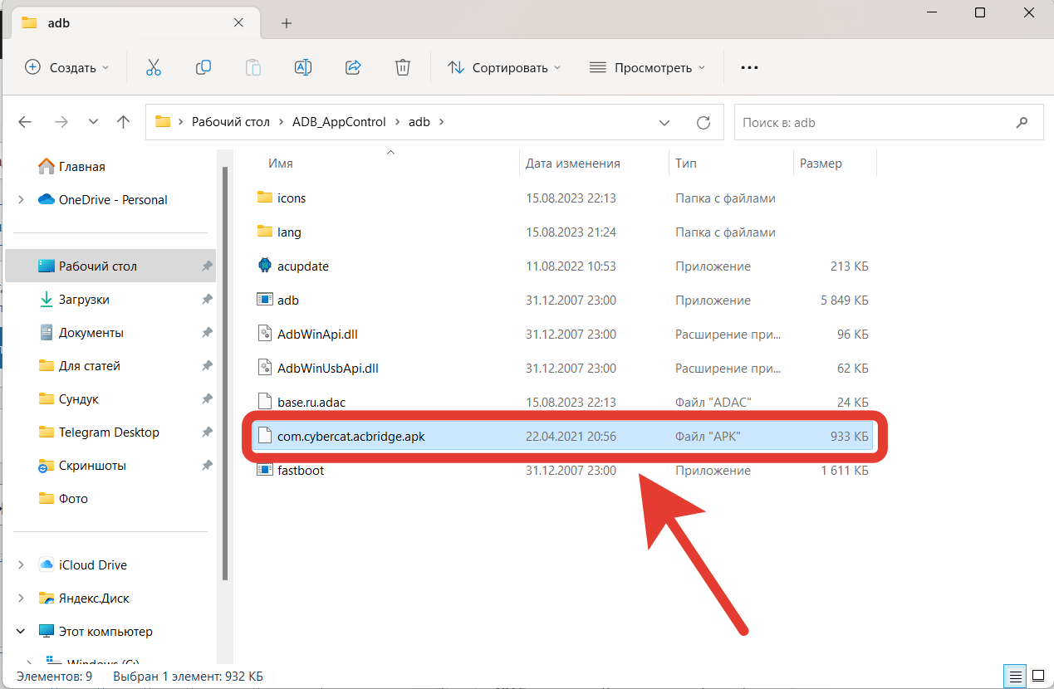Viewport: 1054px width, 689px height.
Task: Collapse Этот компьютер tree node
Action: pos(22,631)
